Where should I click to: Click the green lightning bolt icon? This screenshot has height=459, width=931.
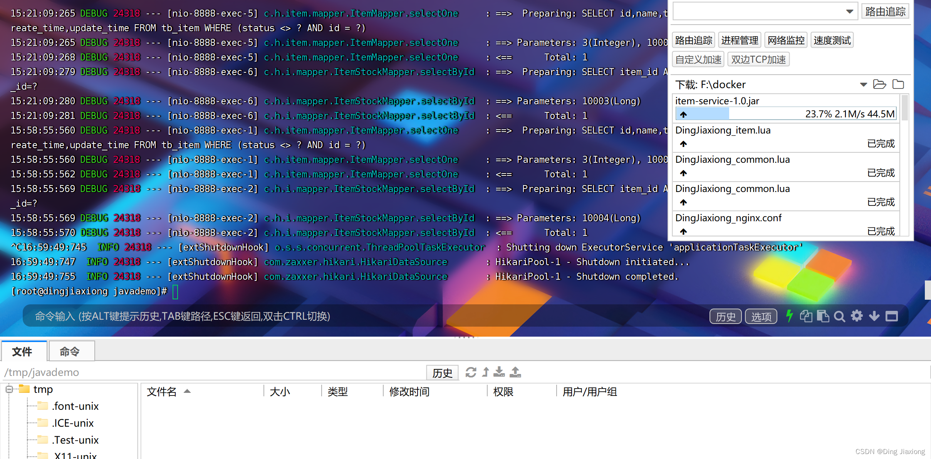click(789, 316)
